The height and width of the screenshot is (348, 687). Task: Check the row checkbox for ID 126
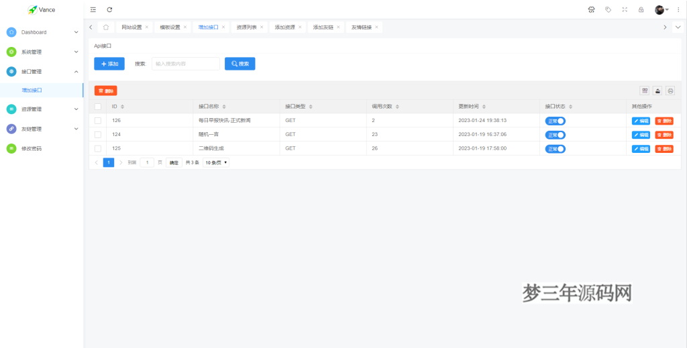pyautogui.click(x=98, y=121)
